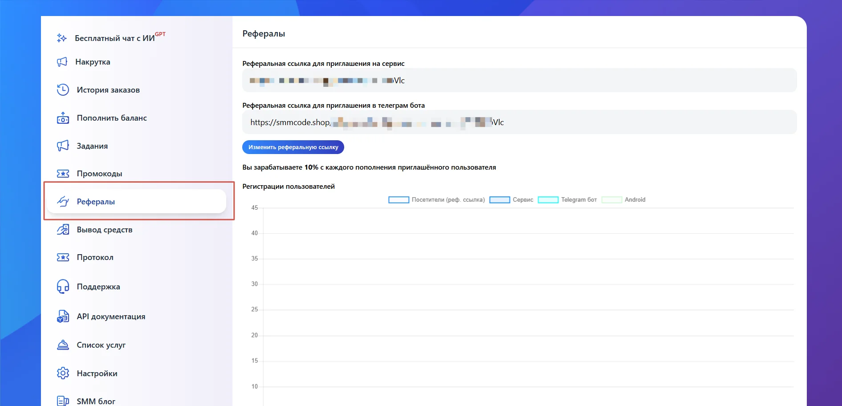Click the 20 value on chart axis

tap(255, 335)
